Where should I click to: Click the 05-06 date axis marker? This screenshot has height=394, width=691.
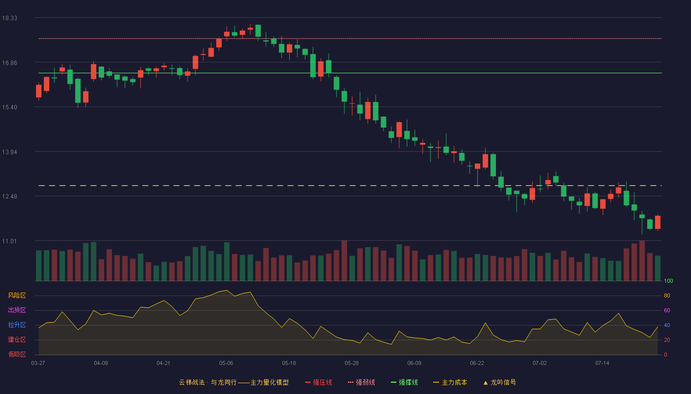[226, 363]
